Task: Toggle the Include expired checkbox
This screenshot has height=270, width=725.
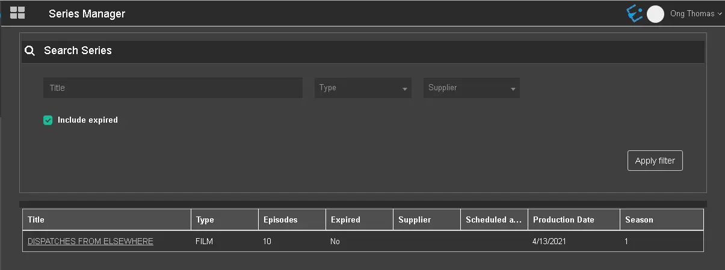Action: pyautogui.click(x=48, y=120)
